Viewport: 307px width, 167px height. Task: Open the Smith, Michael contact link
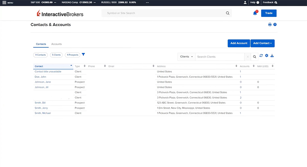point(43,113)
